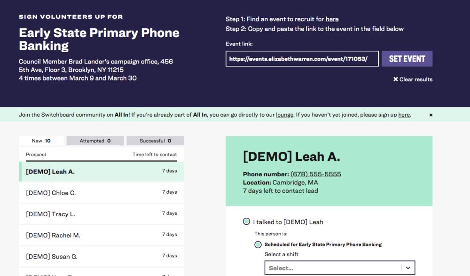Expand the Select a shift chevron
Image resolution: width=470 pixels, height=276 pixels.
408,268
